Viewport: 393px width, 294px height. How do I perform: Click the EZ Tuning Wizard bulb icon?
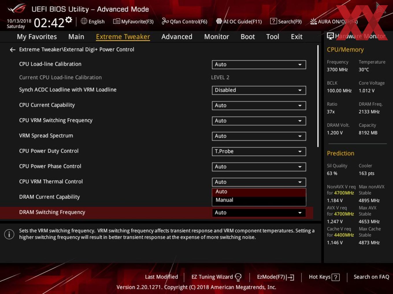tap(238, 277)
